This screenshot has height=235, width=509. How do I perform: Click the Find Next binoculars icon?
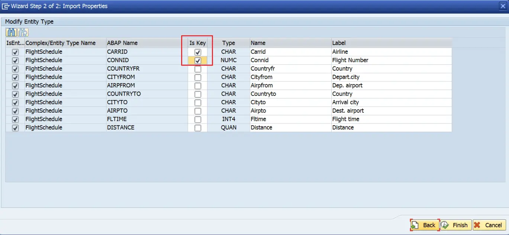coord(23,32)
